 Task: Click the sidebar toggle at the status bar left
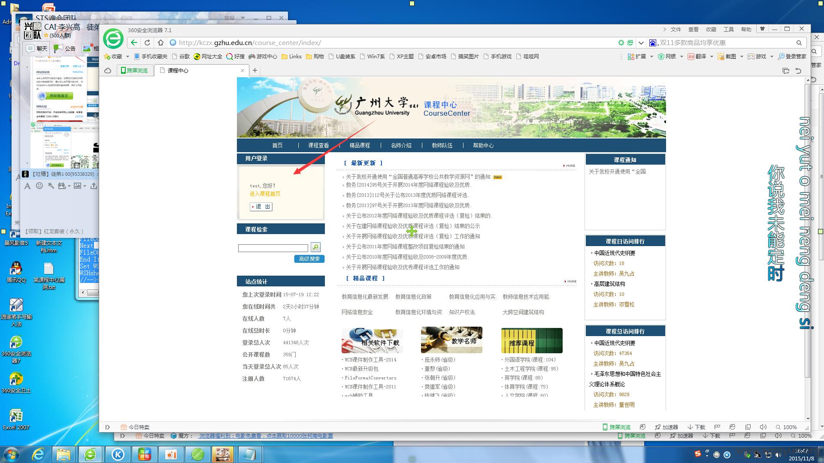(x=108, y=427)
